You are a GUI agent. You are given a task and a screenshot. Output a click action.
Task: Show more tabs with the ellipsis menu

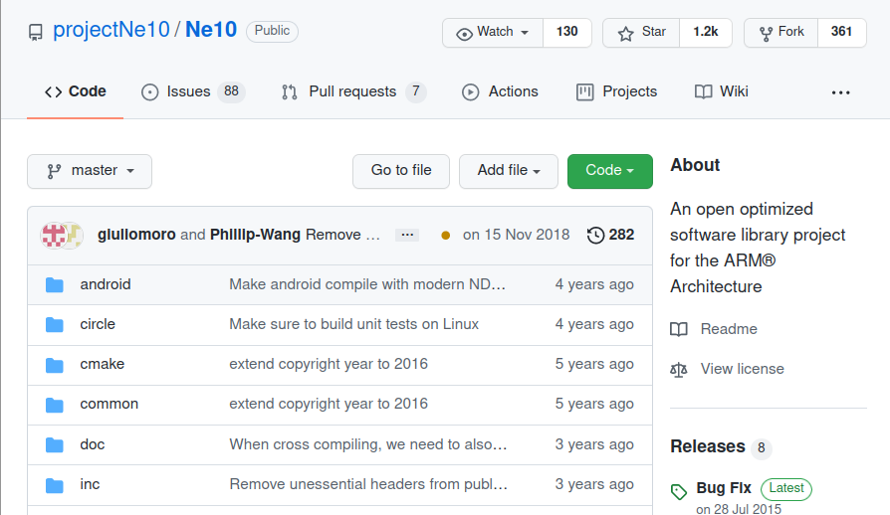tap(840, 92)
